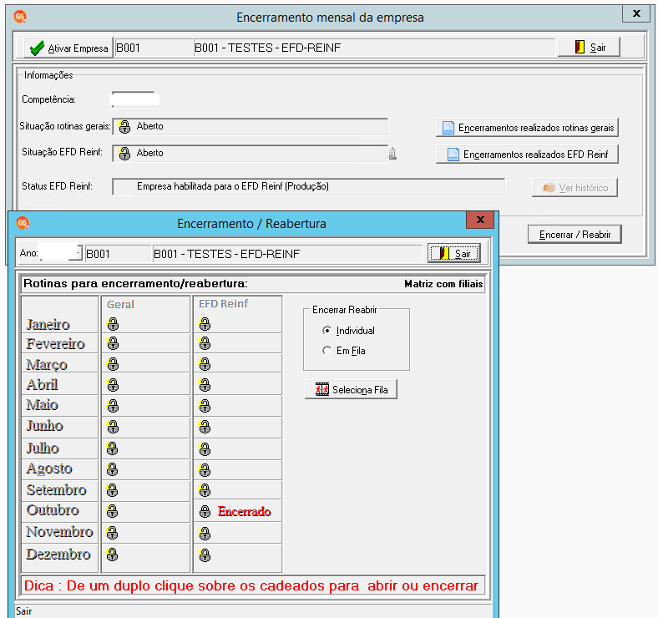Click Ativar Empresa button
The height and width of the screenshot is (618, 658).
(x=68, y=48)
